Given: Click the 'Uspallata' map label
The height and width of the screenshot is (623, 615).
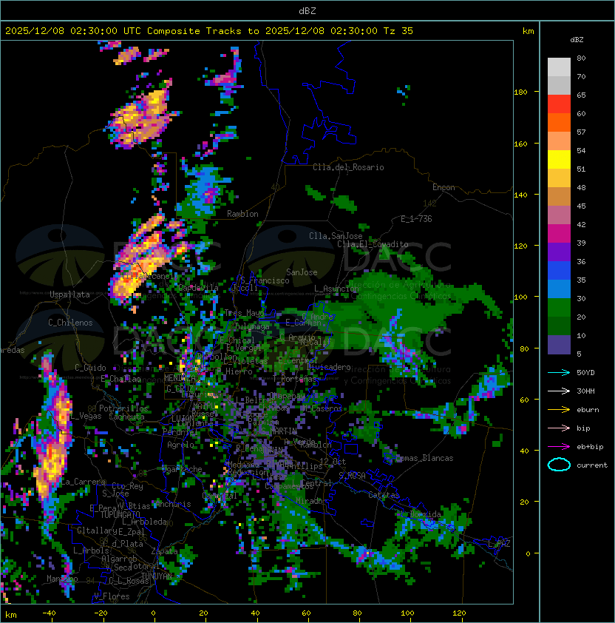Looking at the screenshot, I should [x=69, y=294].
